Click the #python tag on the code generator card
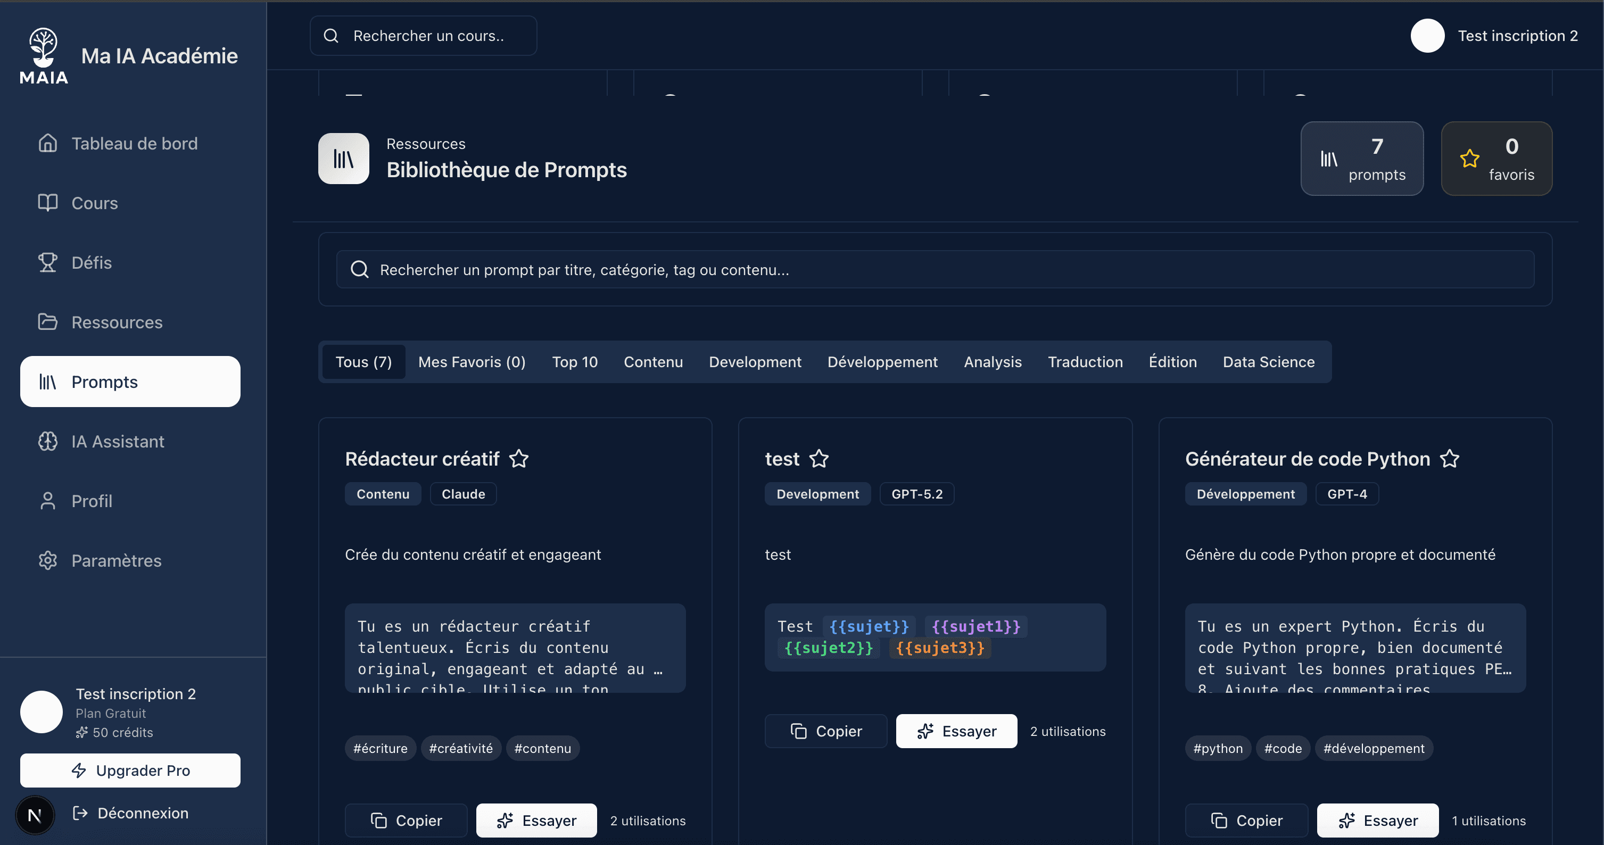The width and height of the screenshot is (1604, 845). pyautogui.click(x=1217, y=749)
